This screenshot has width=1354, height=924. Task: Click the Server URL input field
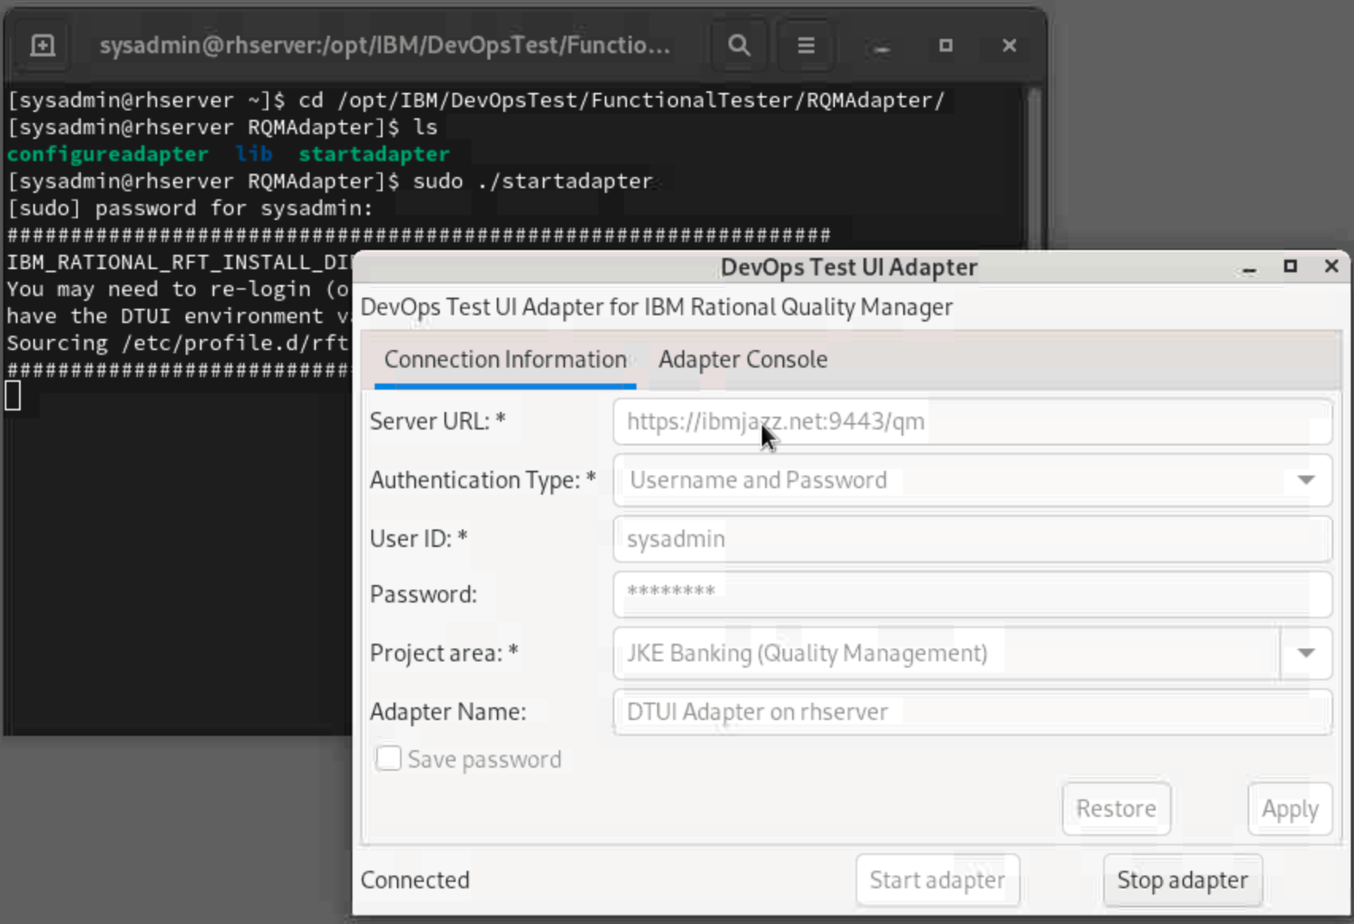click(x=971, y=422)
